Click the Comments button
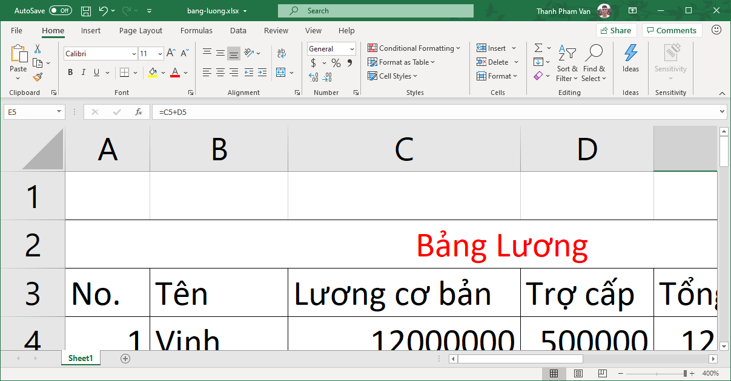The height and width of the screenshot is (381, 731). pos(672,30)
